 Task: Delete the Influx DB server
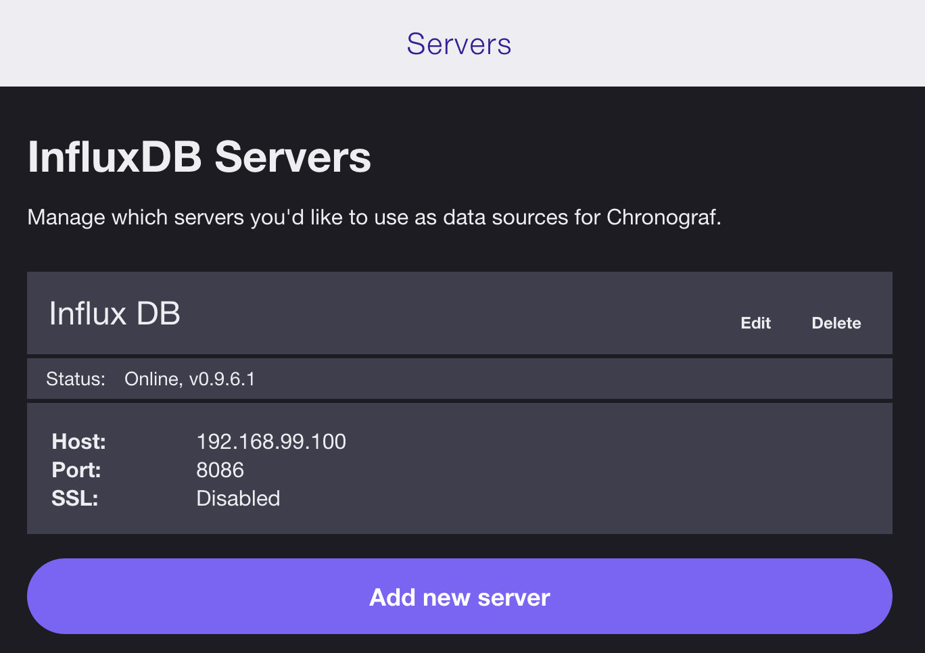836,323
